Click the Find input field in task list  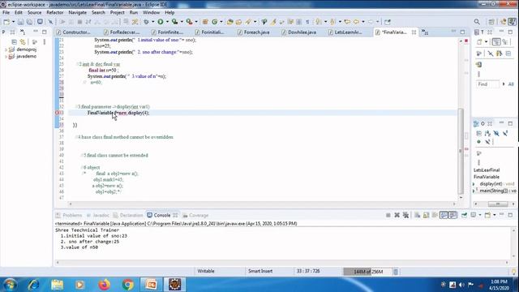tap(487, 84)
